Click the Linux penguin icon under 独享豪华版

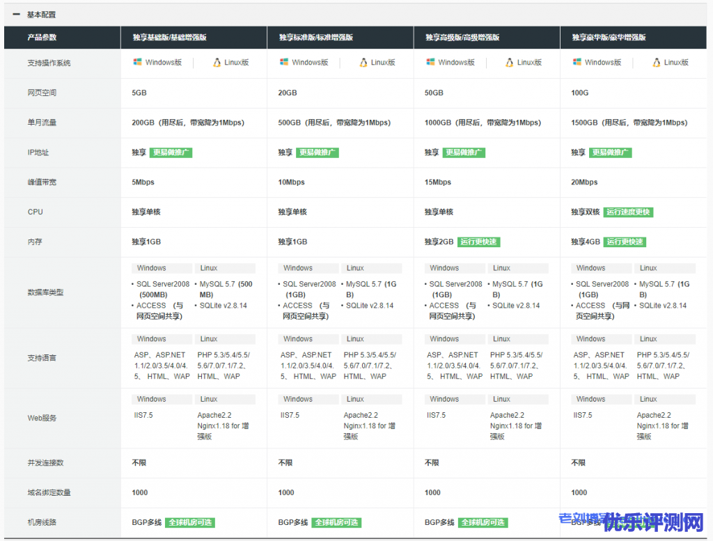[656, 62]
